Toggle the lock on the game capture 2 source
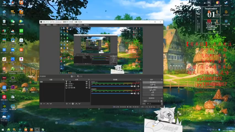 pyautogui.click(x=89, y=84)
